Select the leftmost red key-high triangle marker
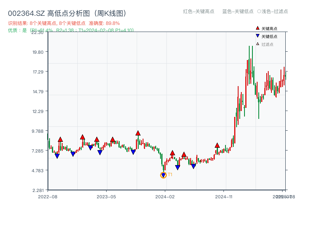The width and height of the screenshot is (317, 237). click(x=60, y=139)
